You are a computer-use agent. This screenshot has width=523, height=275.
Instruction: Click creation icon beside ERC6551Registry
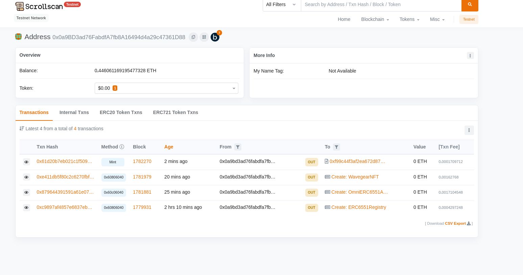pos(327,207)
